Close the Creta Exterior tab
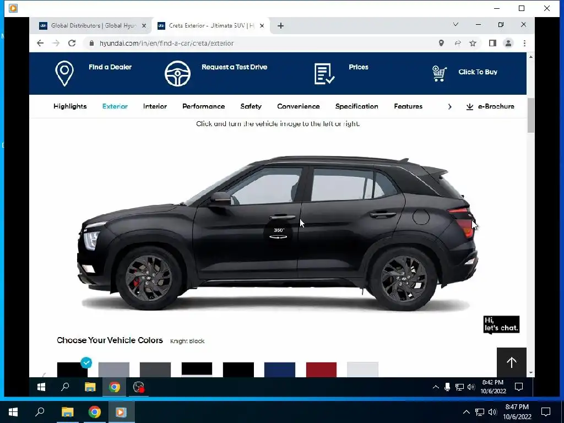 point(262,25)
